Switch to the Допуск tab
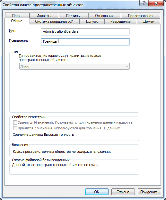166x200 pixels. pos(92,22)
